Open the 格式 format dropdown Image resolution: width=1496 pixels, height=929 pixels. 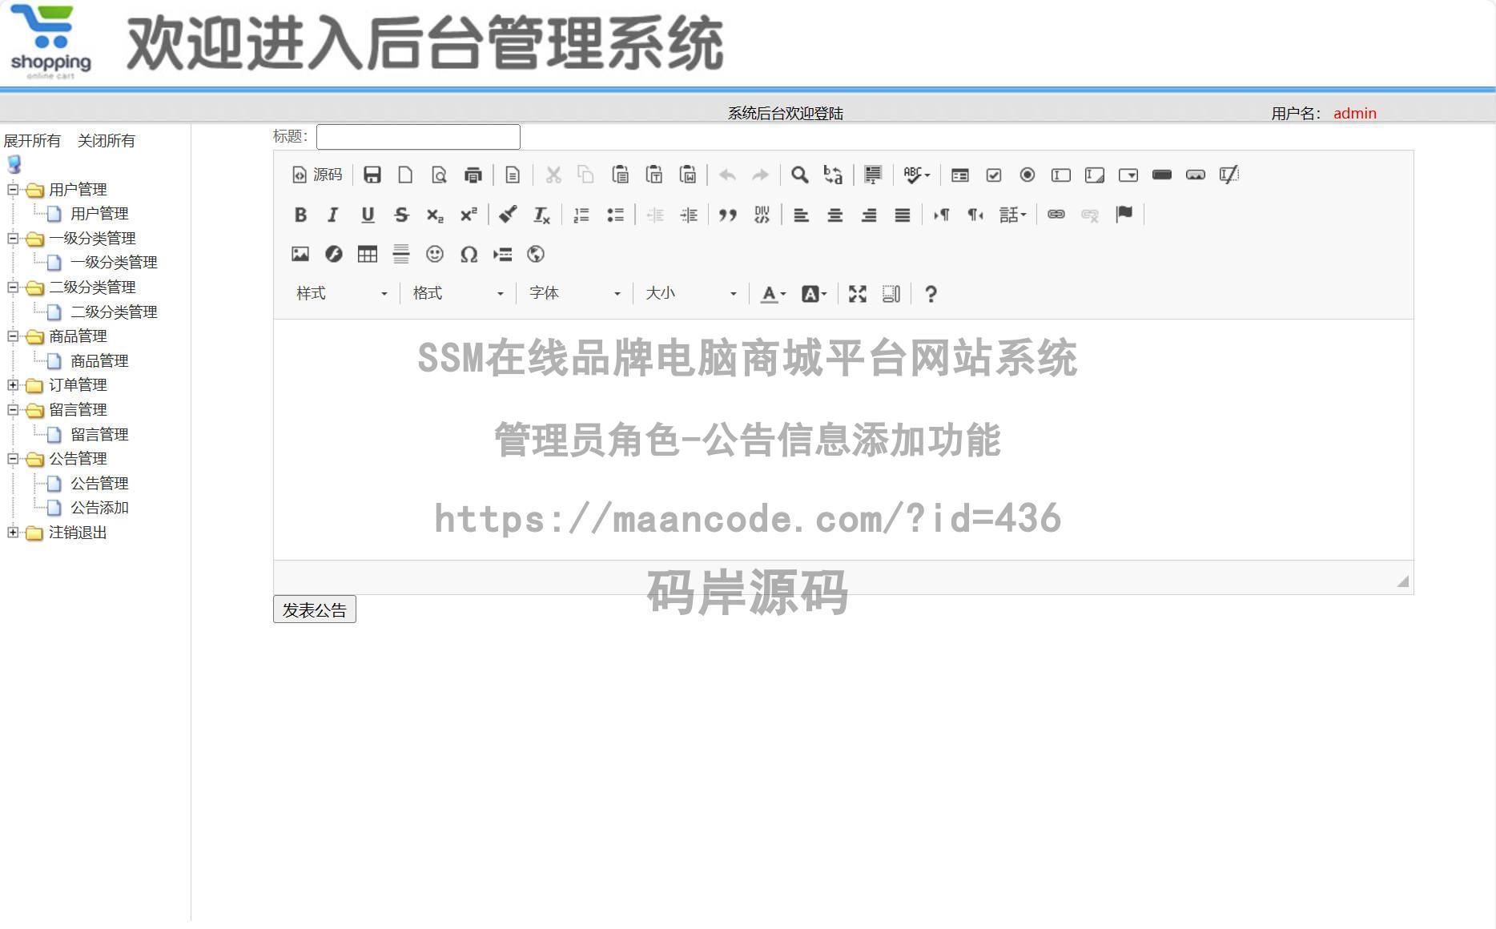point(458,294)
